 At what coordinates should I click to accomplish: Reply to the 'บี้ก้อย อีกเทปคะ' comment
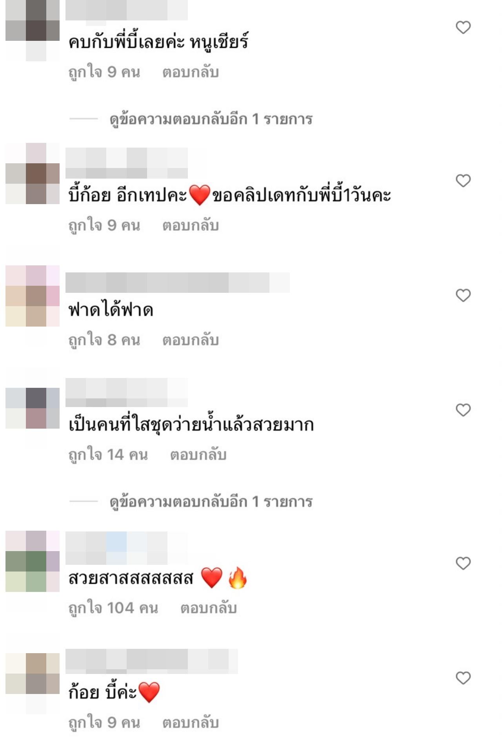click(x=191, y=226)
